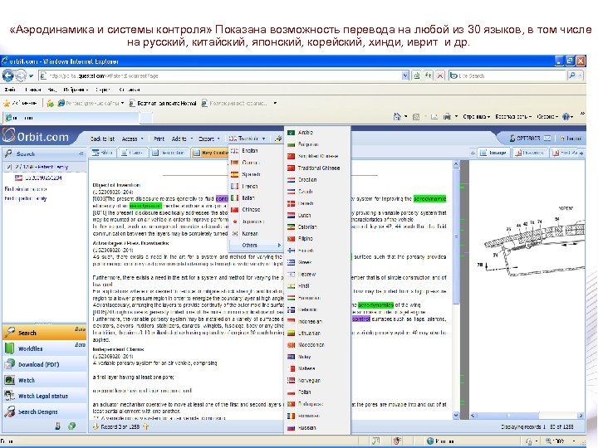
Task: Select Norwegian from language list
Action: (317, 380)
